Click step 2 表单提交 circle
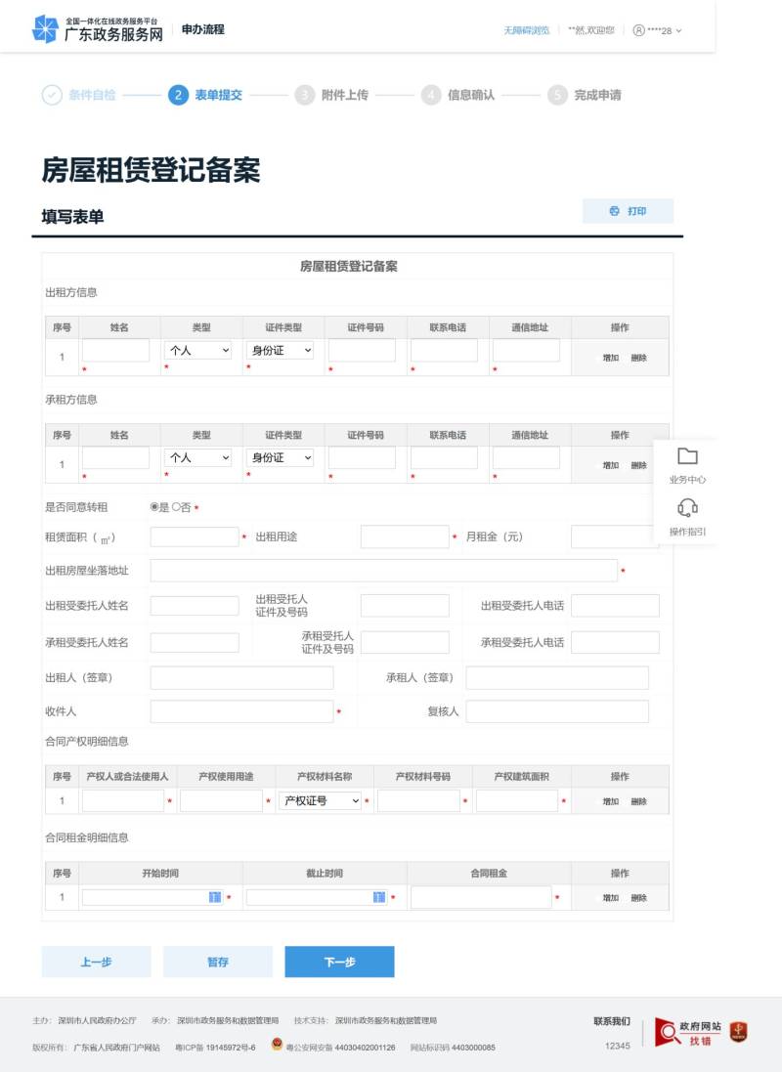Viewport: 782px width, 1072px height. point(178,95)
